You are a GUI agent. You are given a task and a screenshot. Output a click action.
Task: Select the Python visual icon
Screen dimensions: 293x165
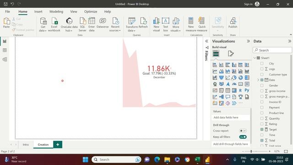click(x=247, y=90)
